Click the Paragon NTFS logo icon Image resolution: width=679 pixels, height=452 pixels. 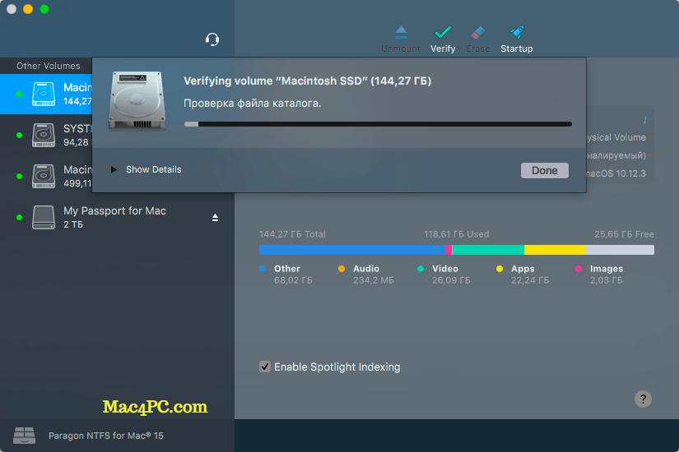(x=24, y=436)
